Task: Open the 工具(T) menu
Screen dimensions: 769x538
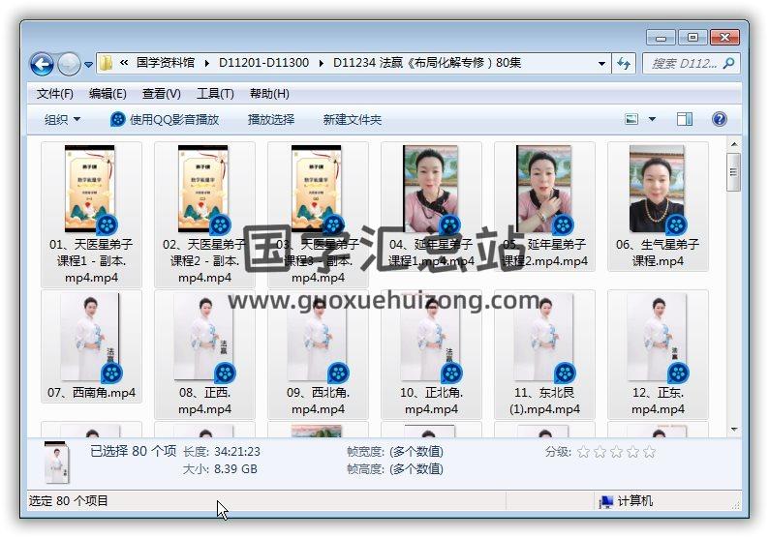Action: tap(215, 94)
